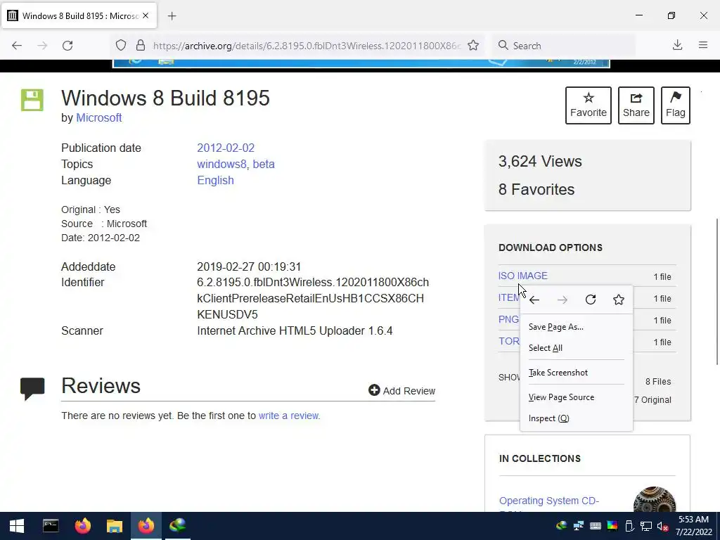Click the page vertical scrollbar thumb
The height and width of the screenshot is (540, 720).
coord(716,292)
